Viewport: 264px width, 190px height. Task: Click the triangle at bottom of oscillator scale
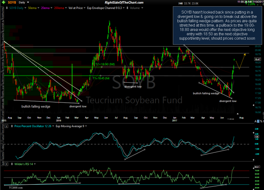point(254,160)
